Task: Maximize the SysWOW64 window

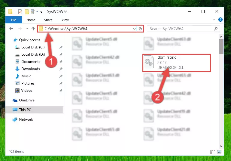Action: (203, 11)
